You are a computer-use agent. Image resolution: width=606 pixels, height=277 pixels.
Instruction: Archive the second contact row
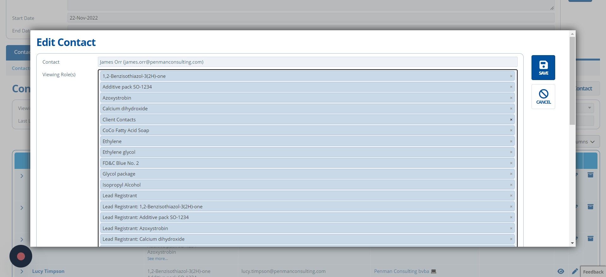pos(590,207)
